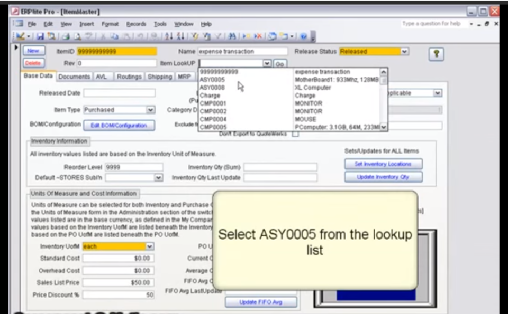This screenshot has width=508, height=314.
Task: Click the File Search toolbar icon
Action: coord(51,36)
